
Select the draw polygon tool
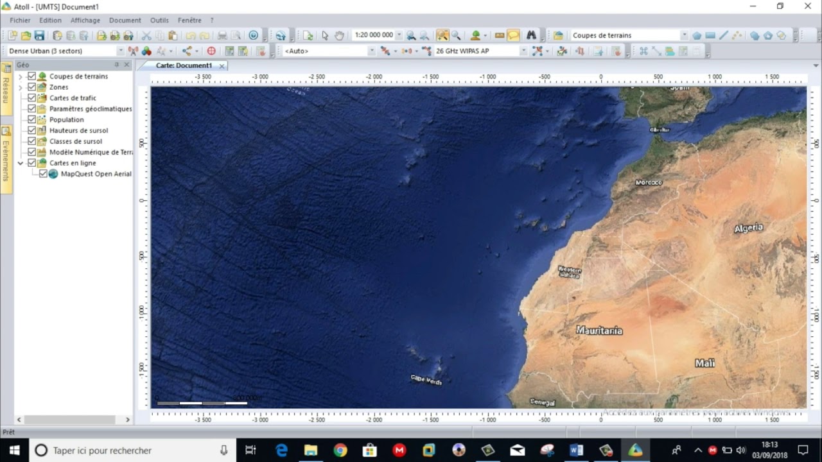[x=697, y=35]
